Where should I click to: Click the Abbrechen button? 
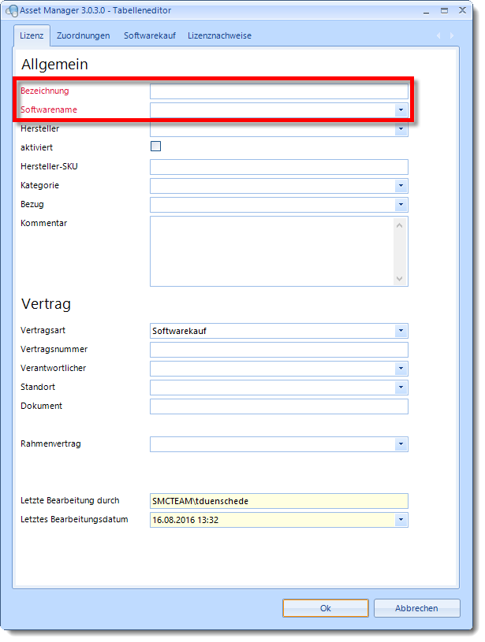pos(416,608)
